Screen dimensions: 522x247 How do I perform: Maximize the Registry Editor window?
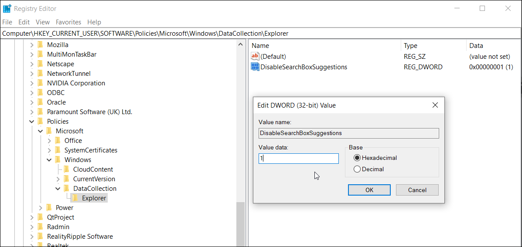click(x=482, y=8)
